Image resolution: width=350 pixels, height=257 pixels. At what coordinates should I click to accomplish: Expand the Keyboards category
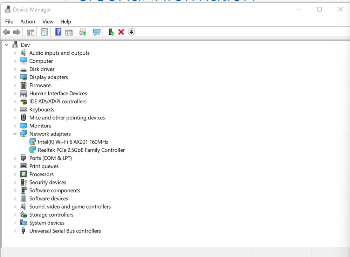(x=15, y=110)
